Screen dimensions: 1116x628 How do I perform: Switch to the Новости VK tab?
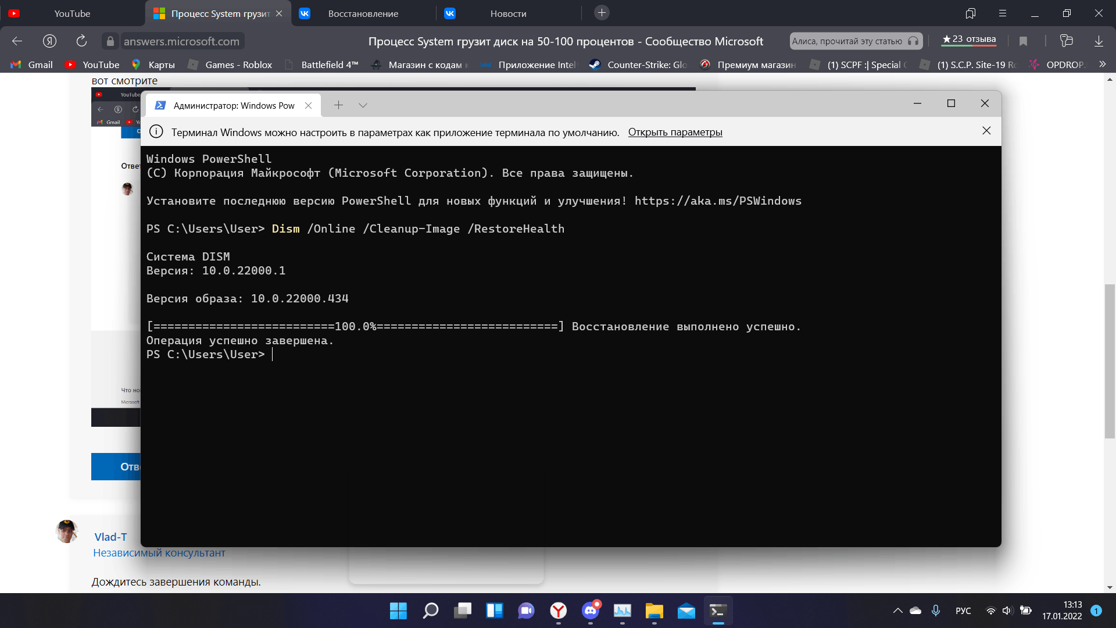(x=508, y=13)
